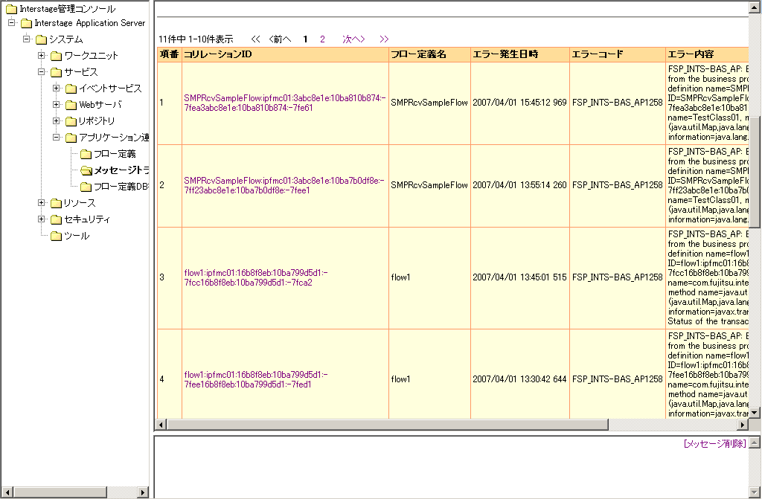Click the table's vertical scrollbar down arrow

[x=754, y=412]
